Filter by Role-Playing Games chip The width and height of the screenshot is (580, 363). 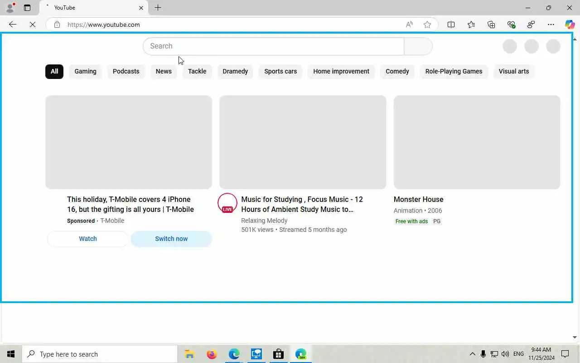click(x=454, y=71)
